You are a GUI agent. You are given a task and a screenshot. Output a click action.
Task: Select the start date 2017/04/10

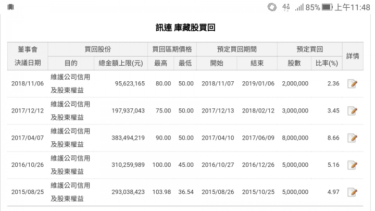(x=218, y=138)
